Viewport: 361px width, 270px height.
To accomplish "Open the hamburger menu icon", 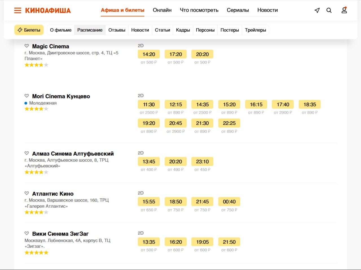I will point(17,10).
